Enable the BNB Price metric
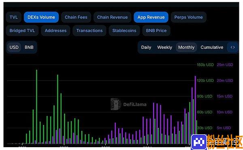 coord(156,31)
